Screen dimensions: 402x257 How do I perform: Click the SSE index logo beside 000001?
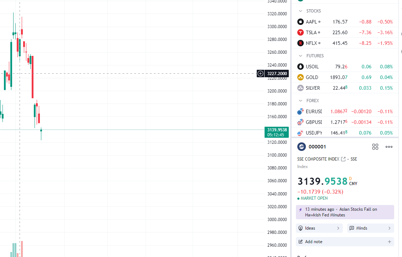point(302,147)
